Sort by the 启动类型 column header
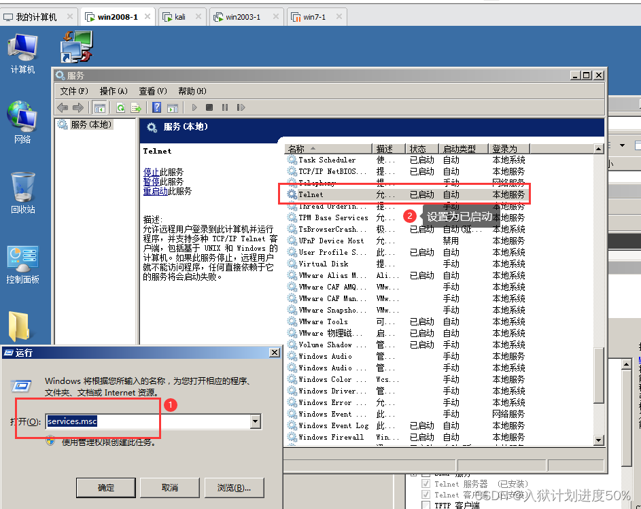 464,148
